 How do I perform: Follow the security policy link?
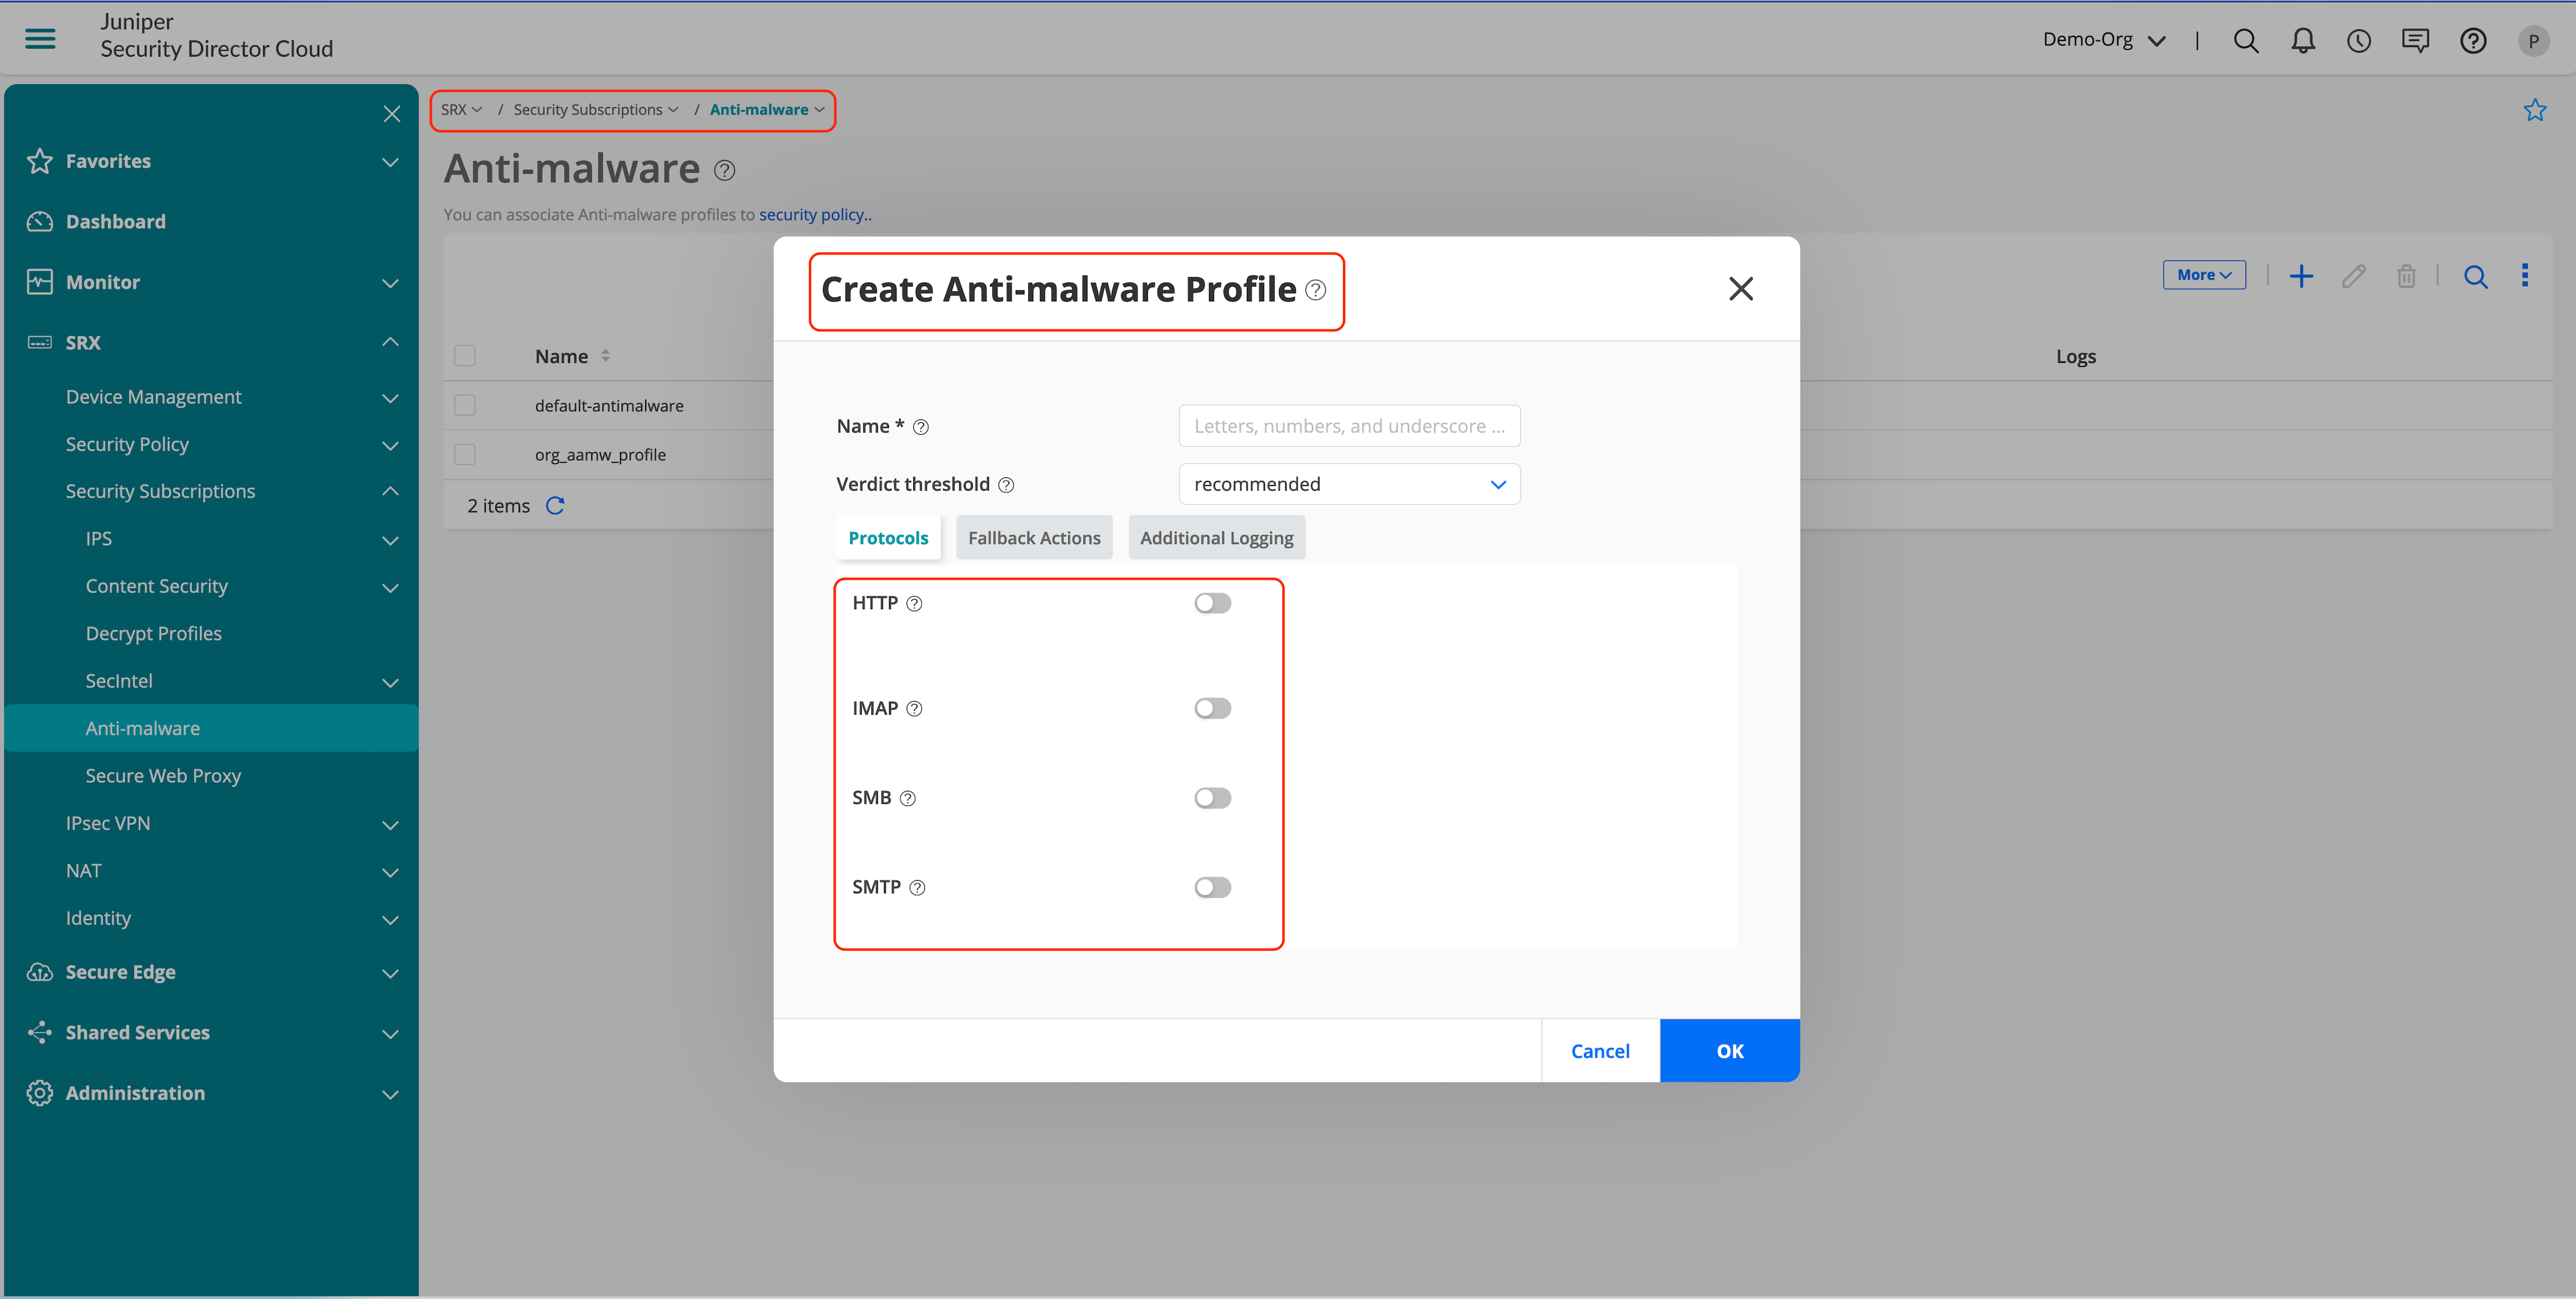(814, 214)
